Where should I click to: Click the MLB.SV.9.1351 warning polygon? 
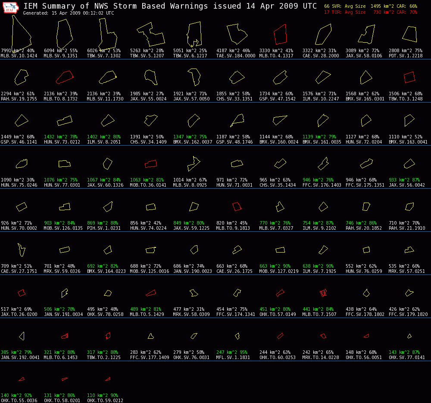65,34
